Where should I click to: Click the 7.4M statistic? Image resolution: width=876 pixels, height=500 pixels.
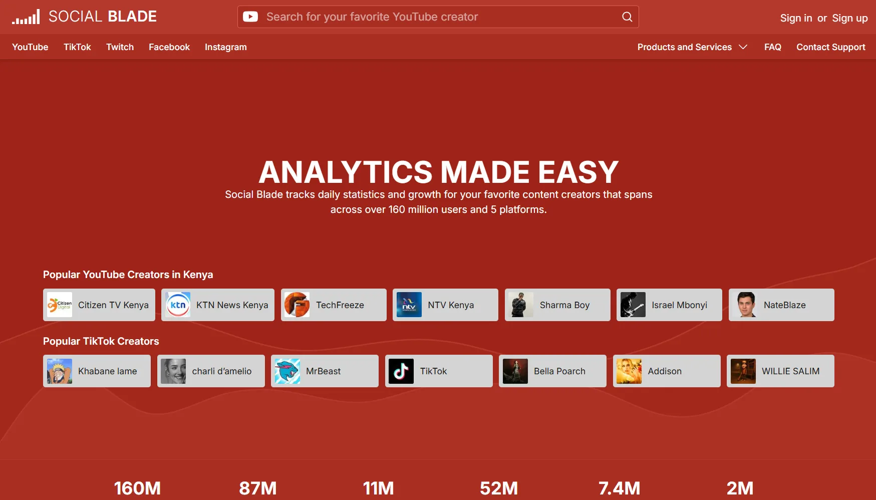point(619,488)
